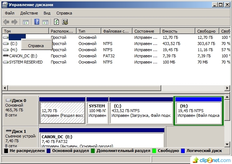Choose Справка in the context menu
Image resolution: width=232 pixels, height=164 pixels.
point(36,46)
